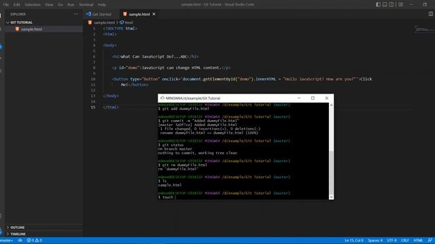Click line number 15 in the gutter

93,107
